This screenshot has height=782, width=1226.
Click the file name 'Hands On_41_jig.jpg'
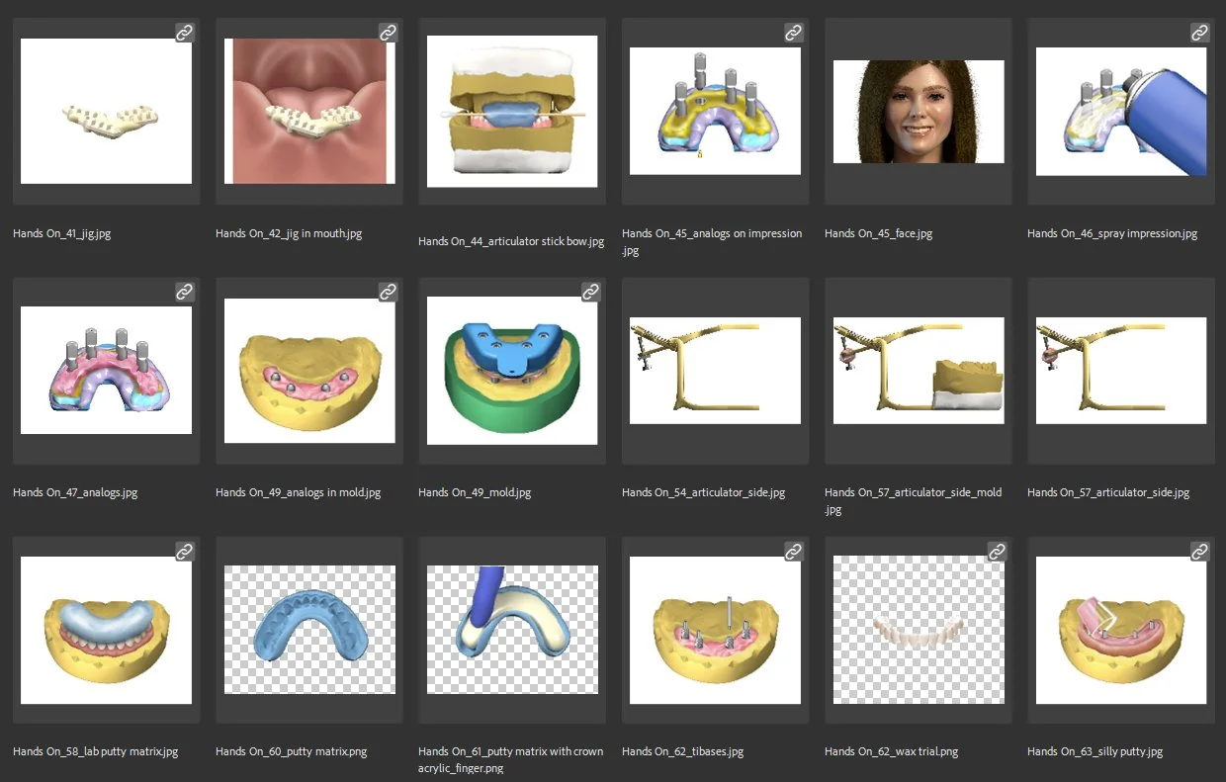coord(62,234)
